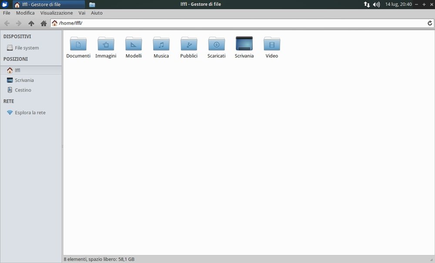Image resolution: width=435 pixels, height=263 pixels.
Task: Open the Vai menu
Action: pyautogui.click(x=82, y=13)
